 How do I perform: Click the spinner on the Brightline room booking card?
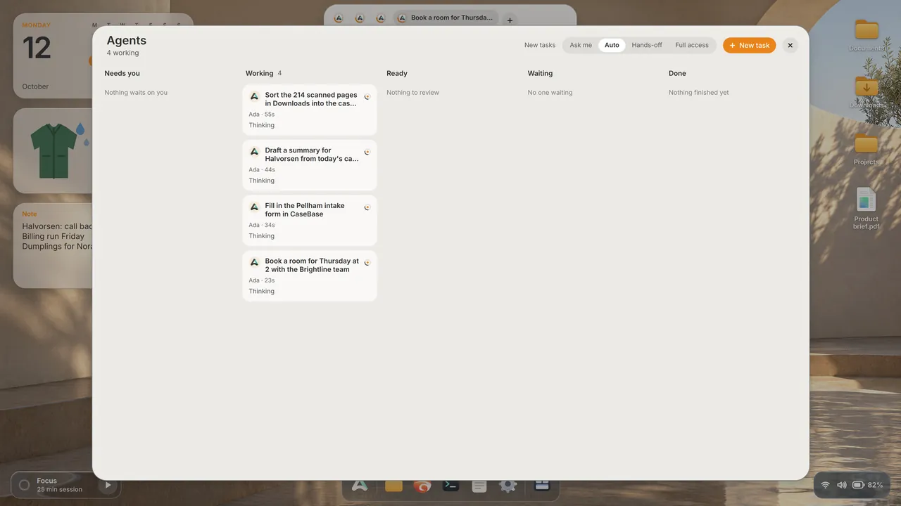point(367,263)
